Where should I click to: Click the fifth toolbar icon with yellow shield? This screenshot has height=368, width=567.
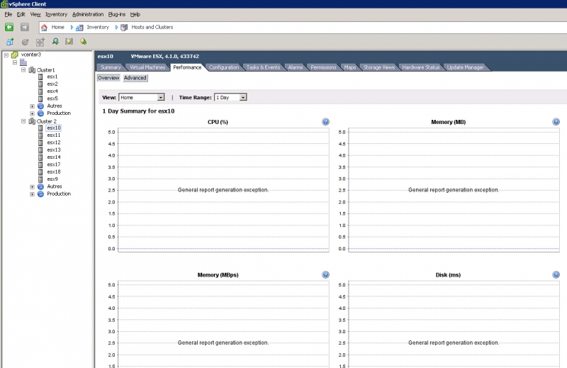(69, 42)
